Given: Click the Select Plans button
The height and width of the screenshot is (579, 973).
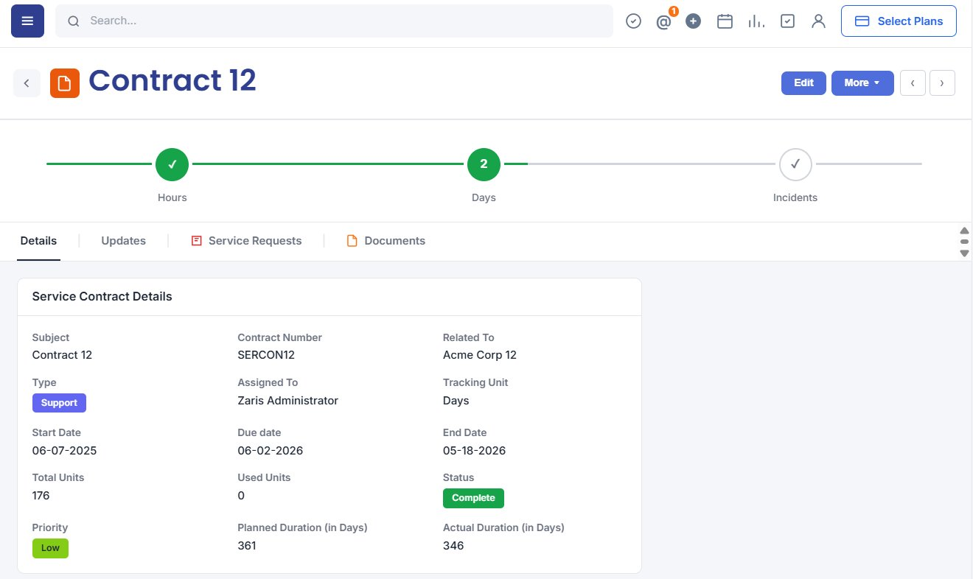Looking at the screenshot, I should (899, 21).
